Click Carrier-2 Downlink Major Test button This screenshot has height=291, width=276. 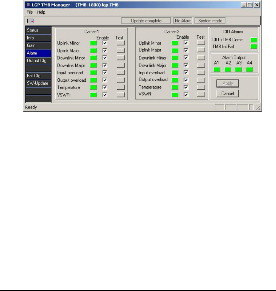point(201,65)
